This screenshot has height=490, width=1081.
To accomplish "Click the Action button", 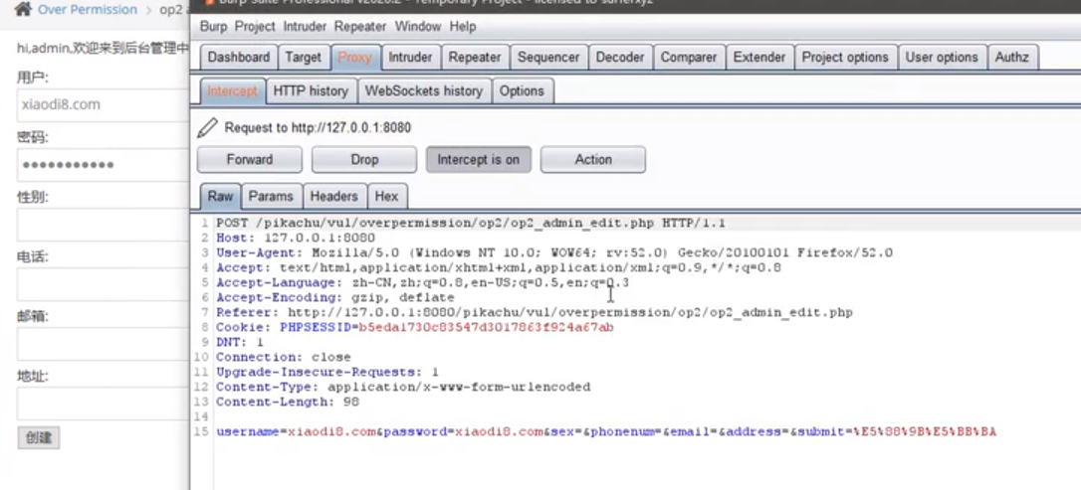I will pos(593,160).
